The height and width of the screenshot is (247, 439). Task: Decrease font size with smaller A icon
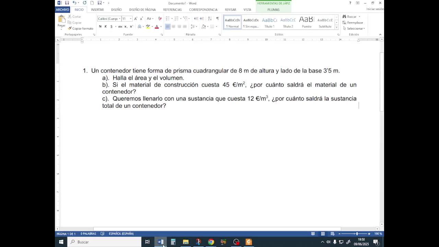pyautogui.click(x=141, y=19)
